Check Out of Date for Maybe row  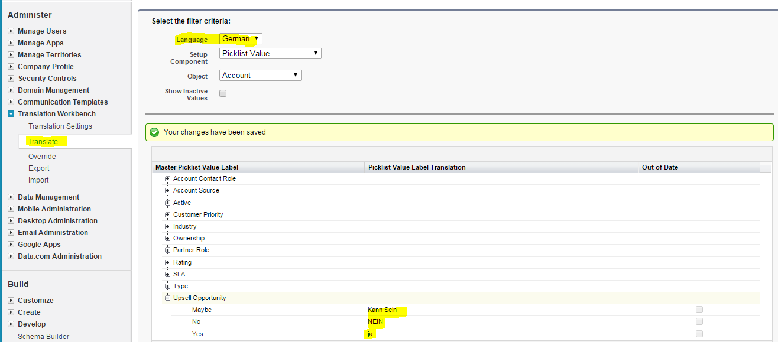[x=699, y=310]
